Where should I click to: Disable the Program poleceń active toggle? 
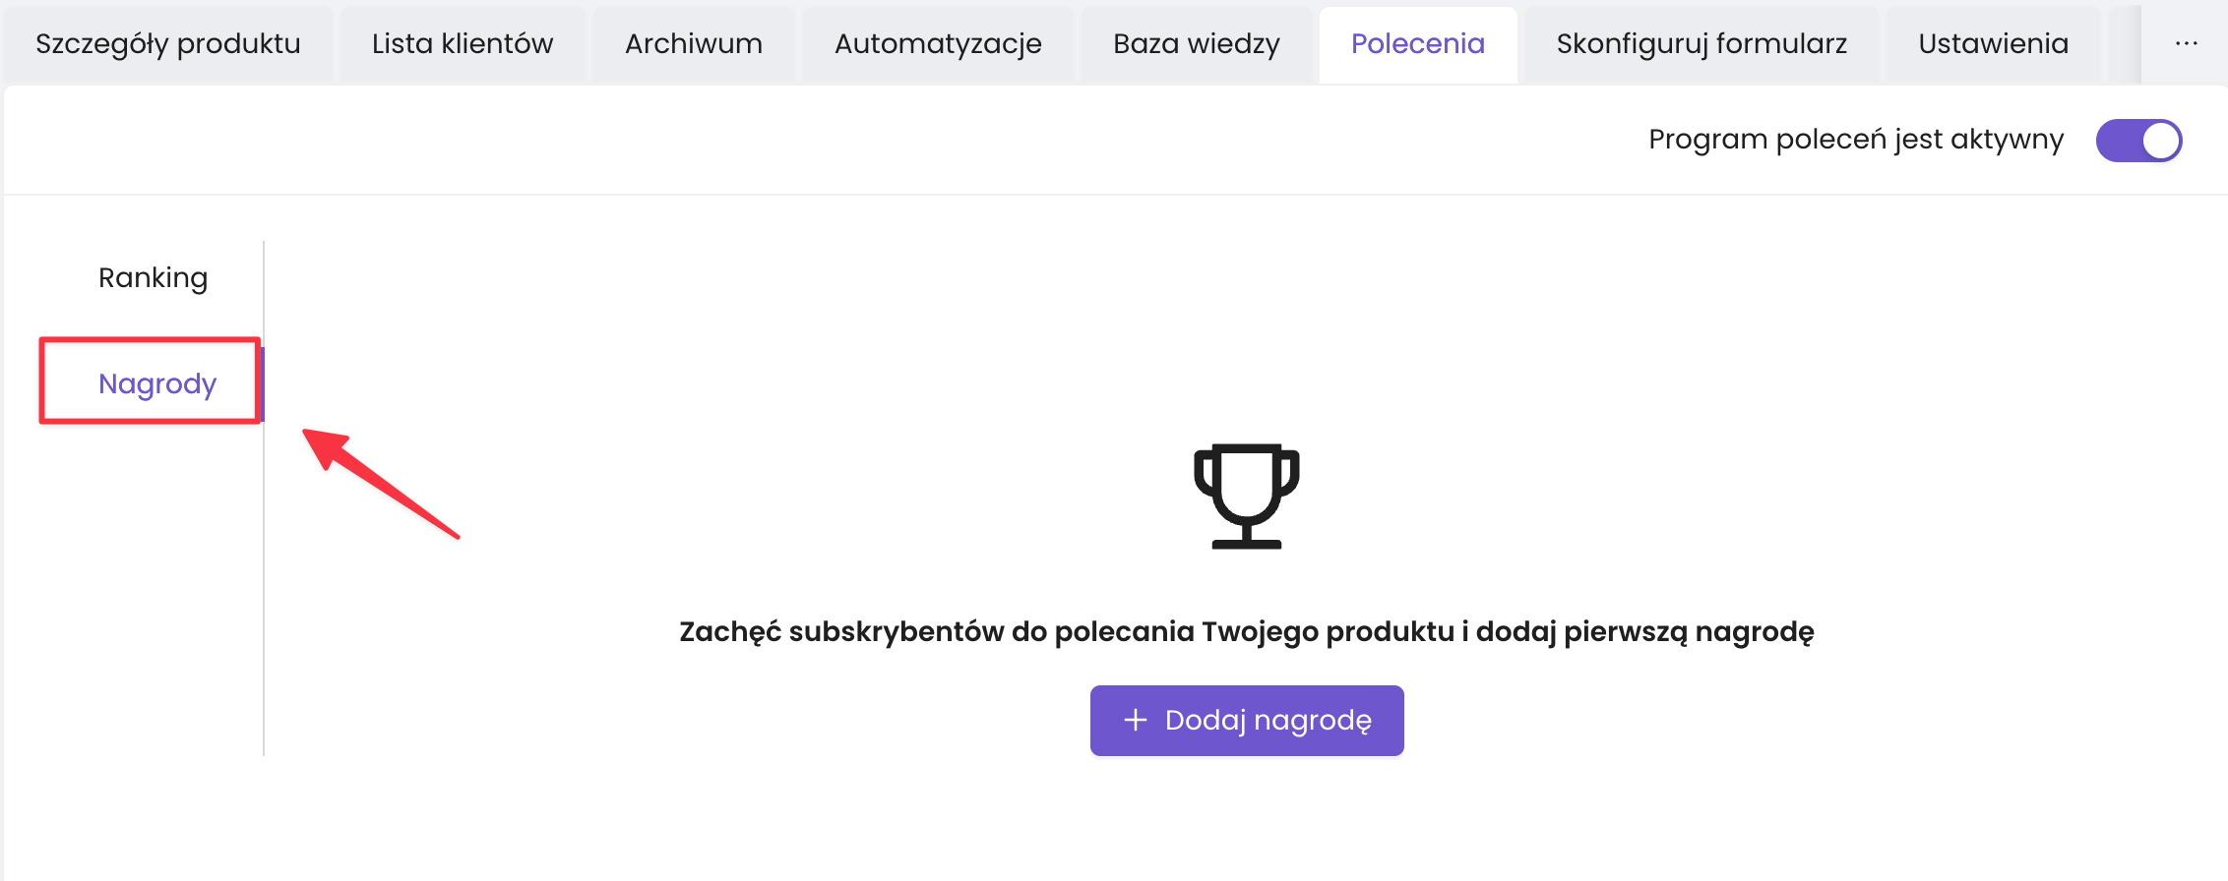(x=2138, y=141)
